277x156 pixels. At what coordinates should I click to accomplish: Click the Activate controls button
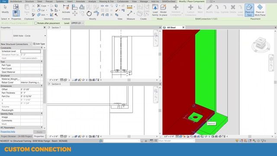pos(66,9)
